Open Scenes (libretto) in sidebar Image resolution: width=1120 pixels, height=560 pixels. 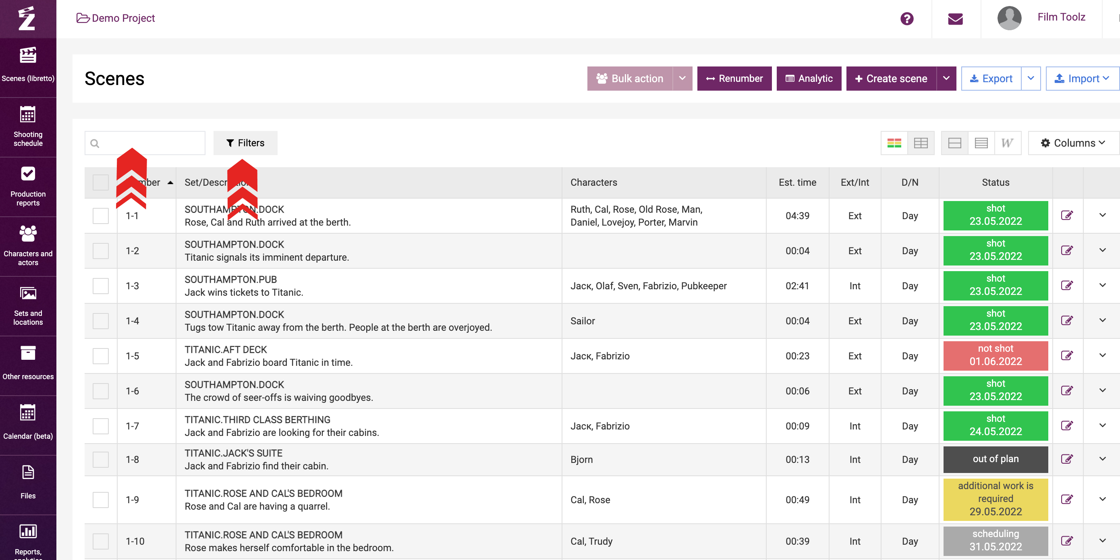[x=28, y=65]
